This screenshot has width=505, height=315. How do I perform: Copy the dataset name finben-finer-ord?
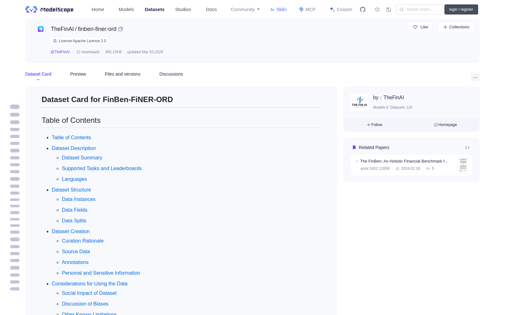(121, 29)
